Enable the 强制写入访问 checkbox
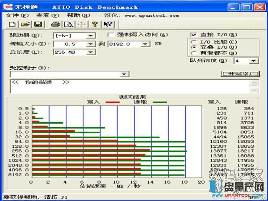Screen dimensions: 268x201 click(110, 35)
